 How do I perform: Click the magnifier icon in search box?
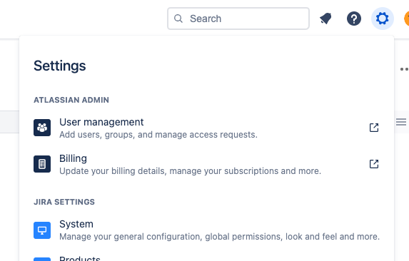tap(178, 19)
